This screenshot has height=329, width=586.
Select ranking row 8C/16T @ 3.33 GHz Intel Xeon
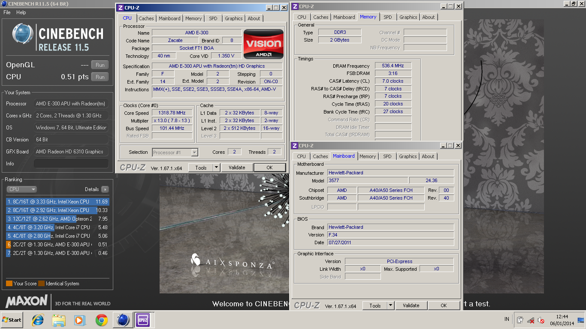coord(57,202)
